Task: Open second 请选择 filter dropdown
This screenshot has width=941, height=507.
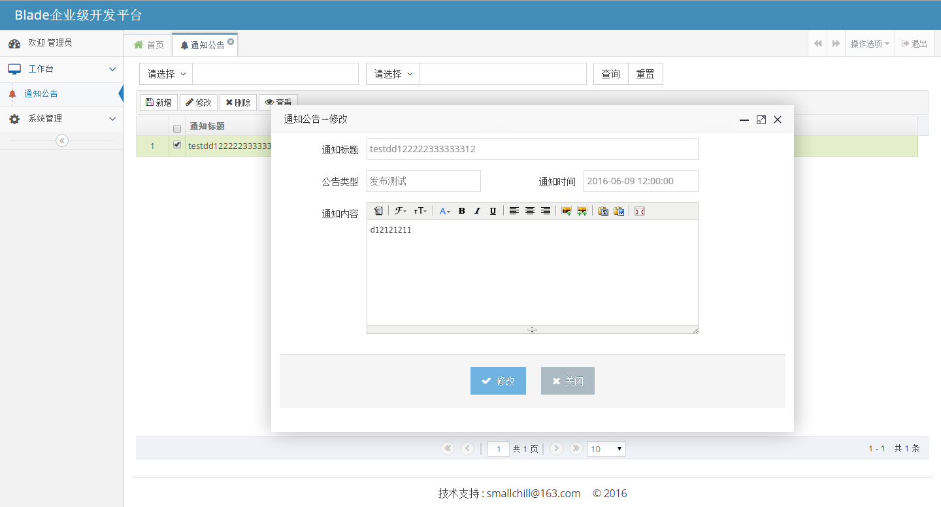Action: click(393, 74)
